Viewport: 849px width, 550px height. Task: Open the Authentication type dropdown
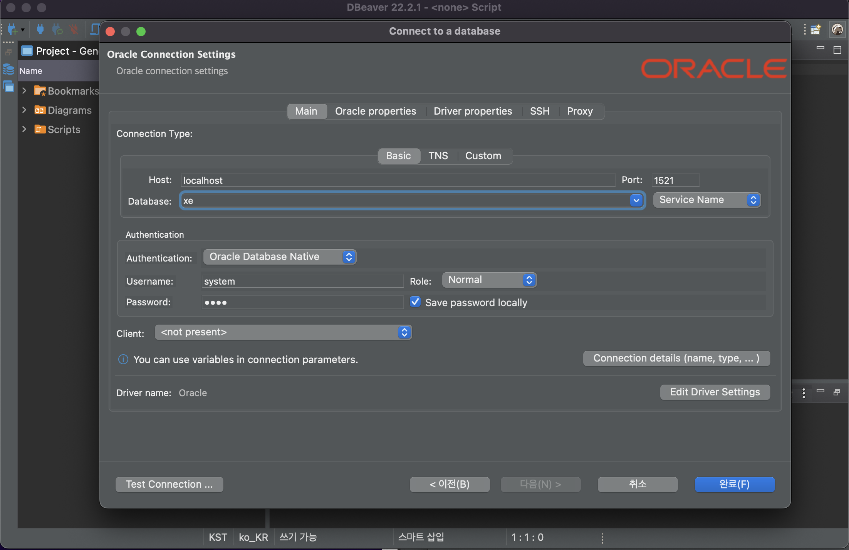[x=280, y=257]
